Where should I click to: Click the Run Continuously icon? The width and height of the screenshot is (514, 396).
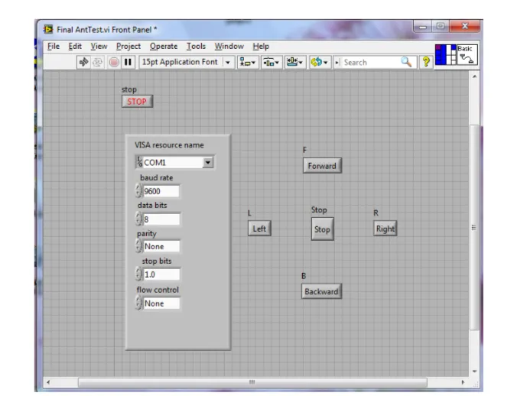[x=96, y=62]
